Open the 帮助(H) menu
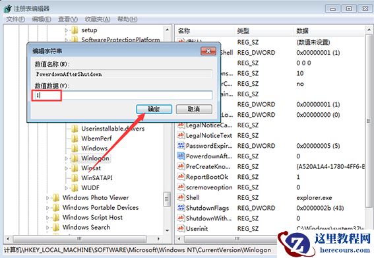Screen dimensions: 374x258 pyautogui.click(x=127, y=19)
